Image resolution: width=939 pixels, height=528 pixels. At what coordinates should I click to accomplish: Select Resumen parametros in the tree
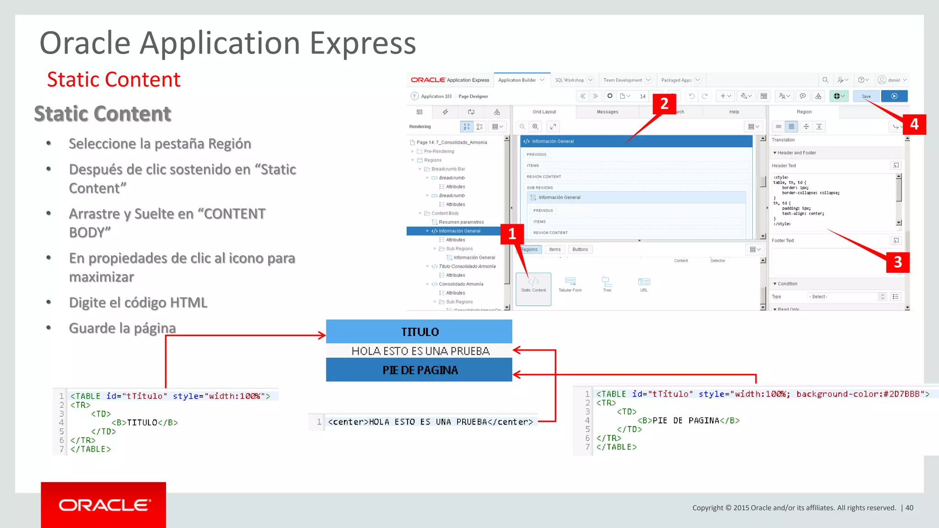(461, 222)
